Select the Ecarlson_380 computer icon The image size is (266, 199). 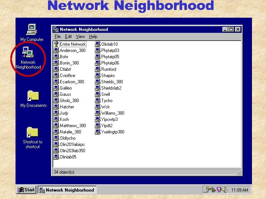[x=56, y=81]
